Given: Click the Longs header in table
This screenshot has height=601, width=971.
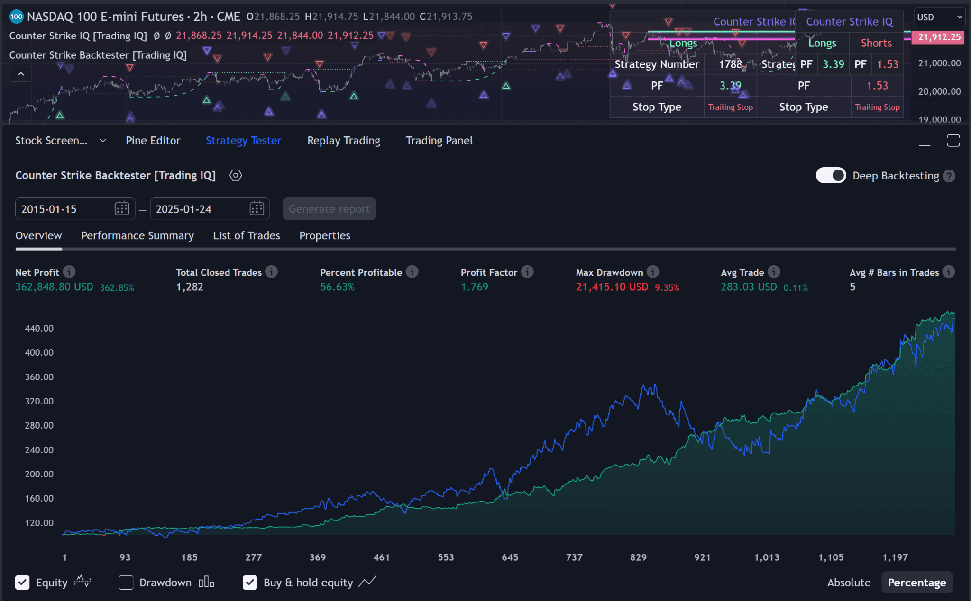Looking at the screenshot, I should (822, 43).
